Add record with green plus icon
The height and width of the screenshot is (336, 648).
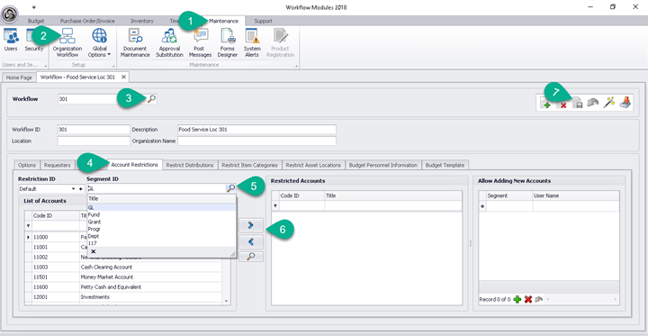coord(517,299)
